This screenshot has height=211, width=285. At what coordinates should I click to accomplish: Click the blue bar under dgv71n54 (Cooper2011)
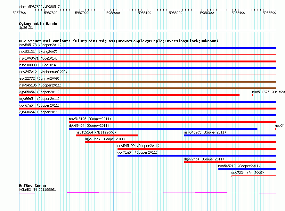pos(197,156)
